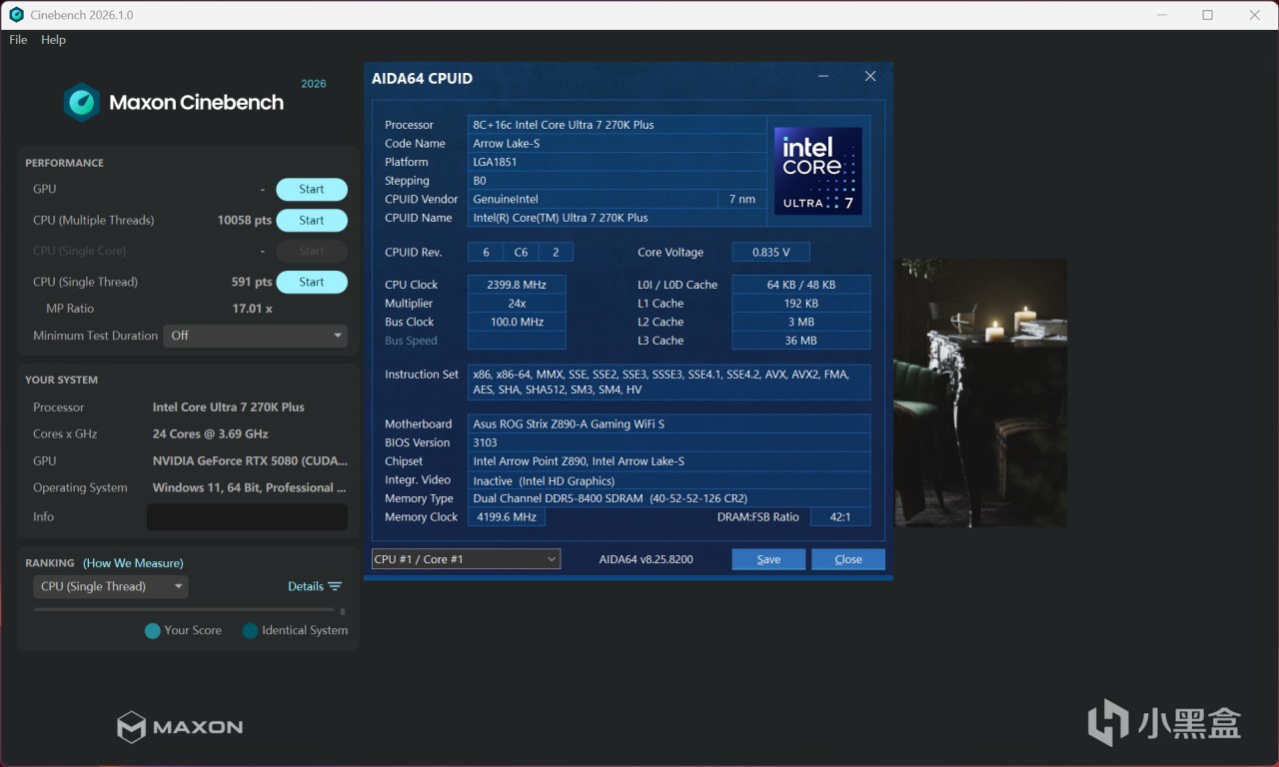Open the File menu
Viewport: 1279px width, 767px height.
tap(18, 40)
